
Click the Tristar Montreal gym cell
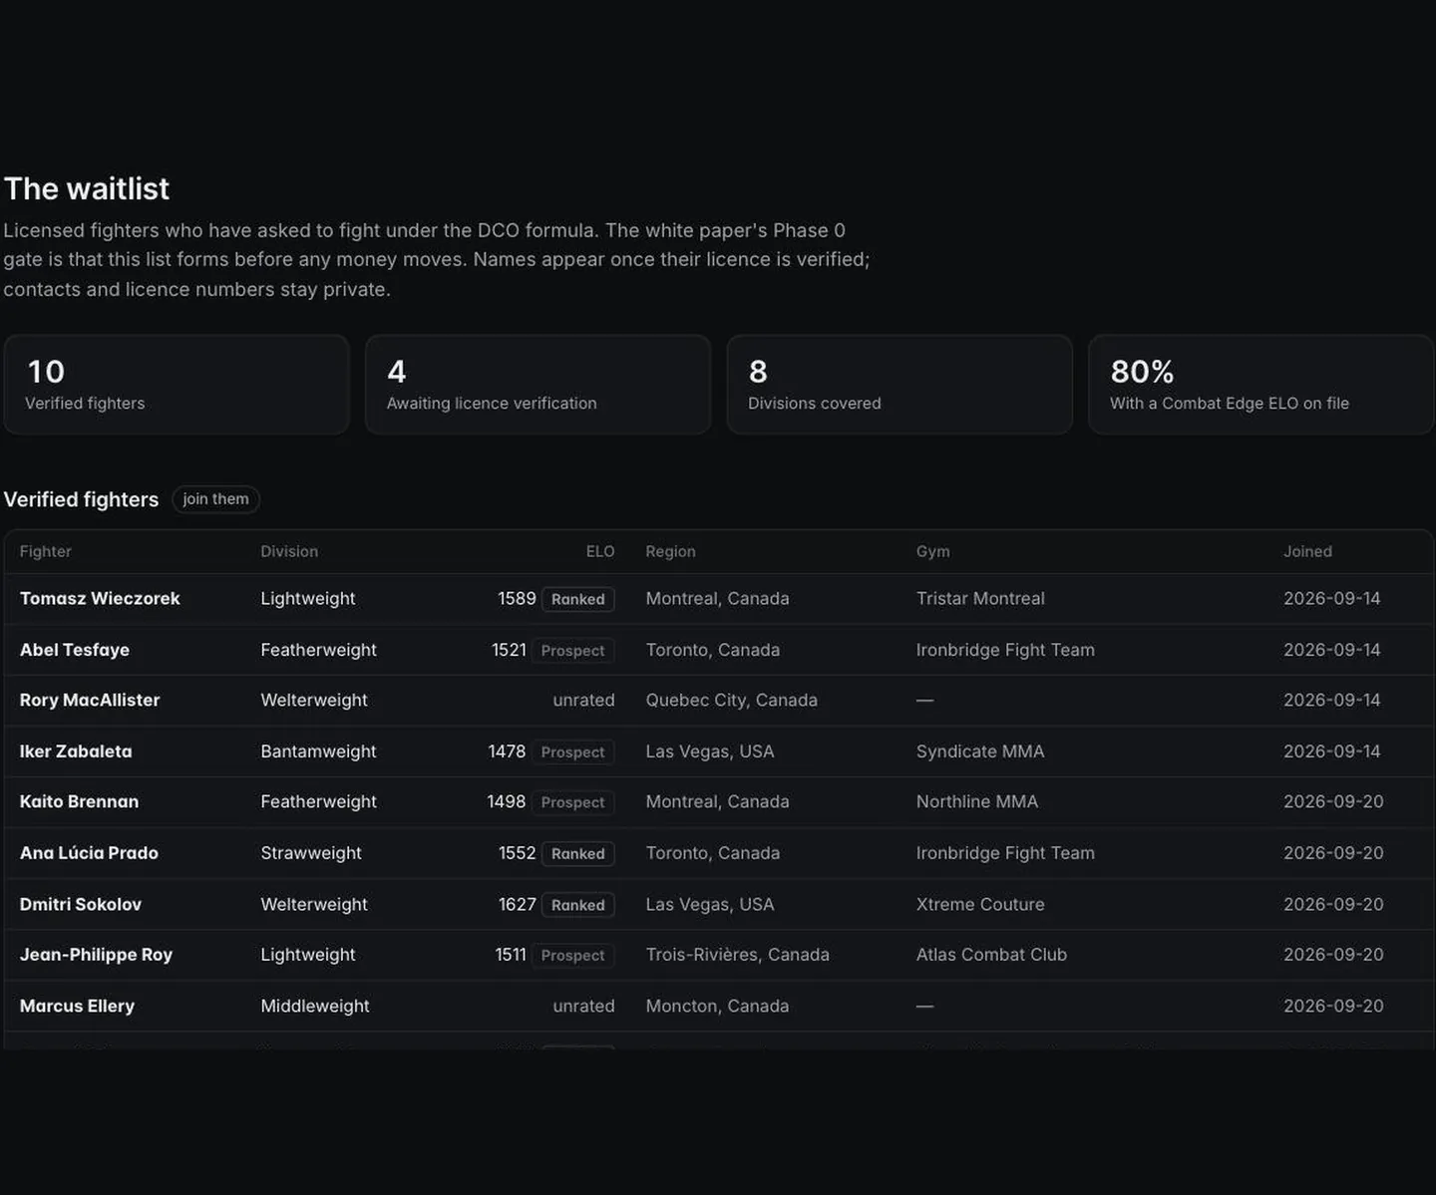980,598
